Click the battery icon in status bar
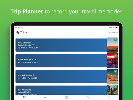The width and height of the screenshot is (133, 100). click(116, 27)
